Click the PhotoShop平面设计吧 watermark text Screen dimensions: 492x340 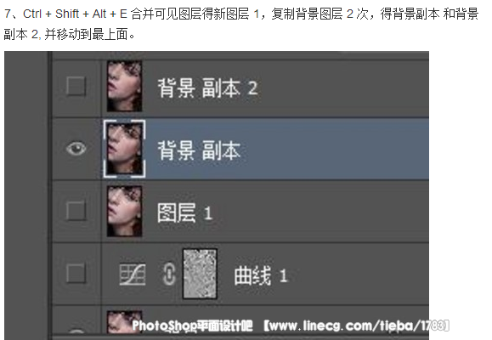click(x=192, y=326)
